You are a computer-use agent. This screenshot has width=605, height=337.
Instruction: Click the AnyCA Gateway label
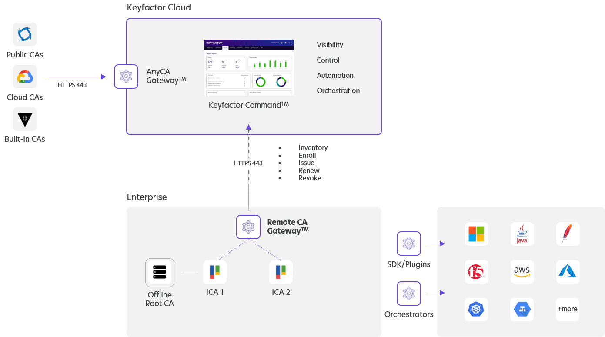pyautogui.click(x=166, y=77)
